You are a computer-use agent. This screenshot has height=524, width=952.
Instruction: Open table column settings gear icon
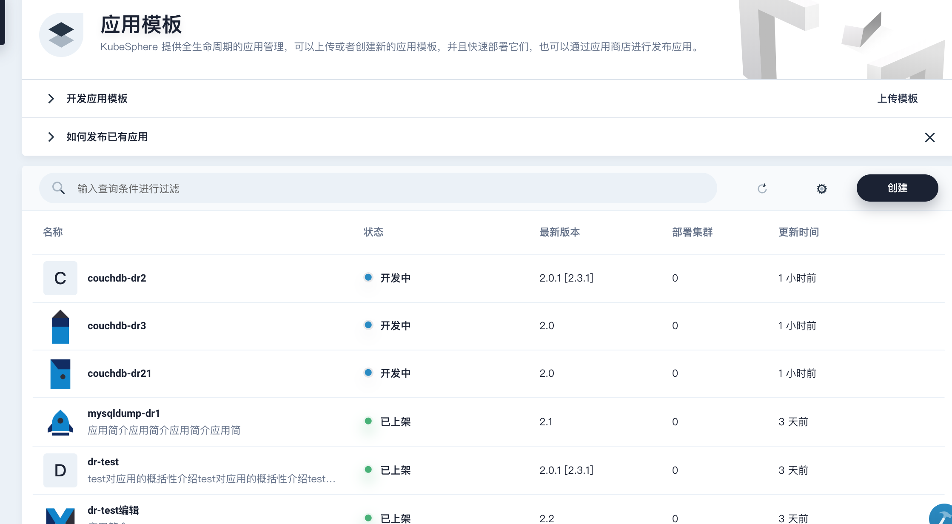click(821, 188)
